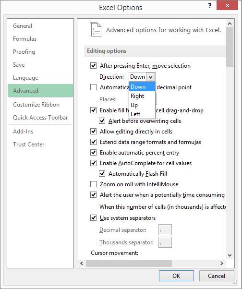Click the Editing options section header
The image size is (242, 289).
[x=155, y=51]
